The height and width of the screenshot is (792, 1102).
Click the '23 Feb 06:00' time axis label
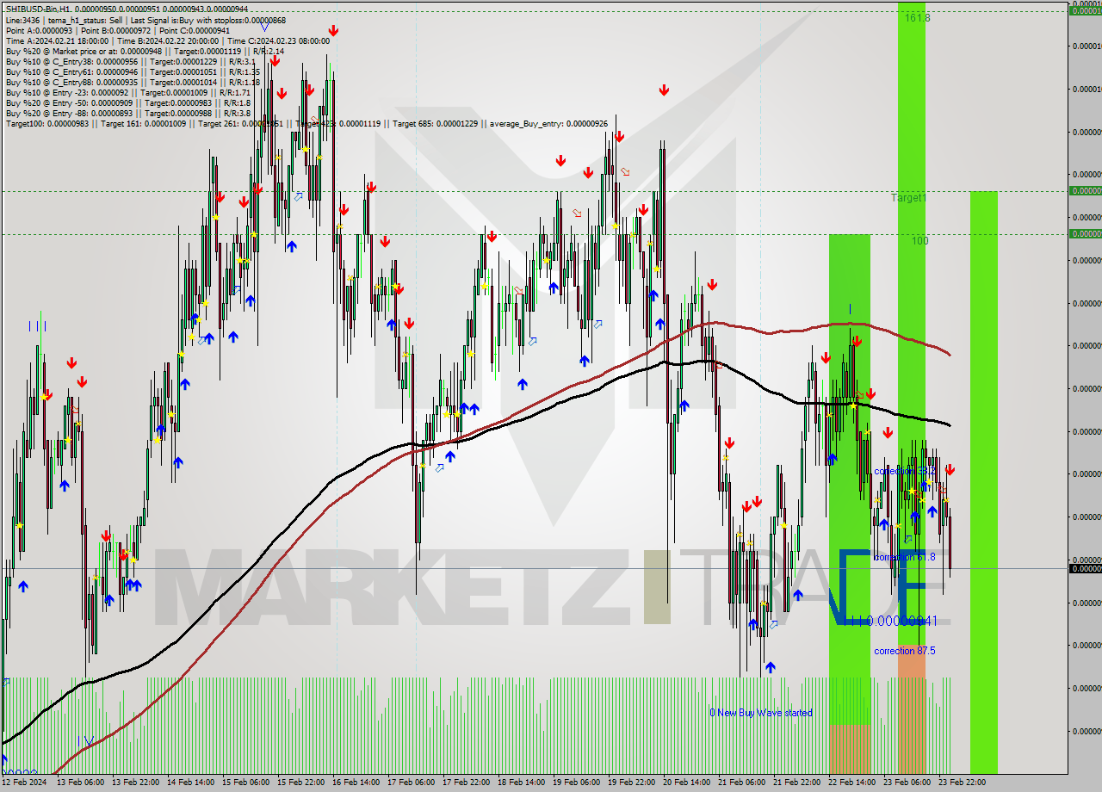click(x=907, y=782)
